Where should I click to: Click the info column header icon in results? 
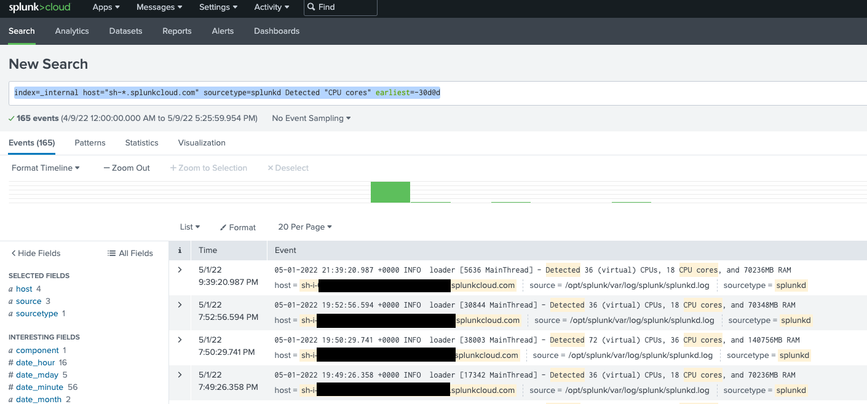tap(179, 250)
